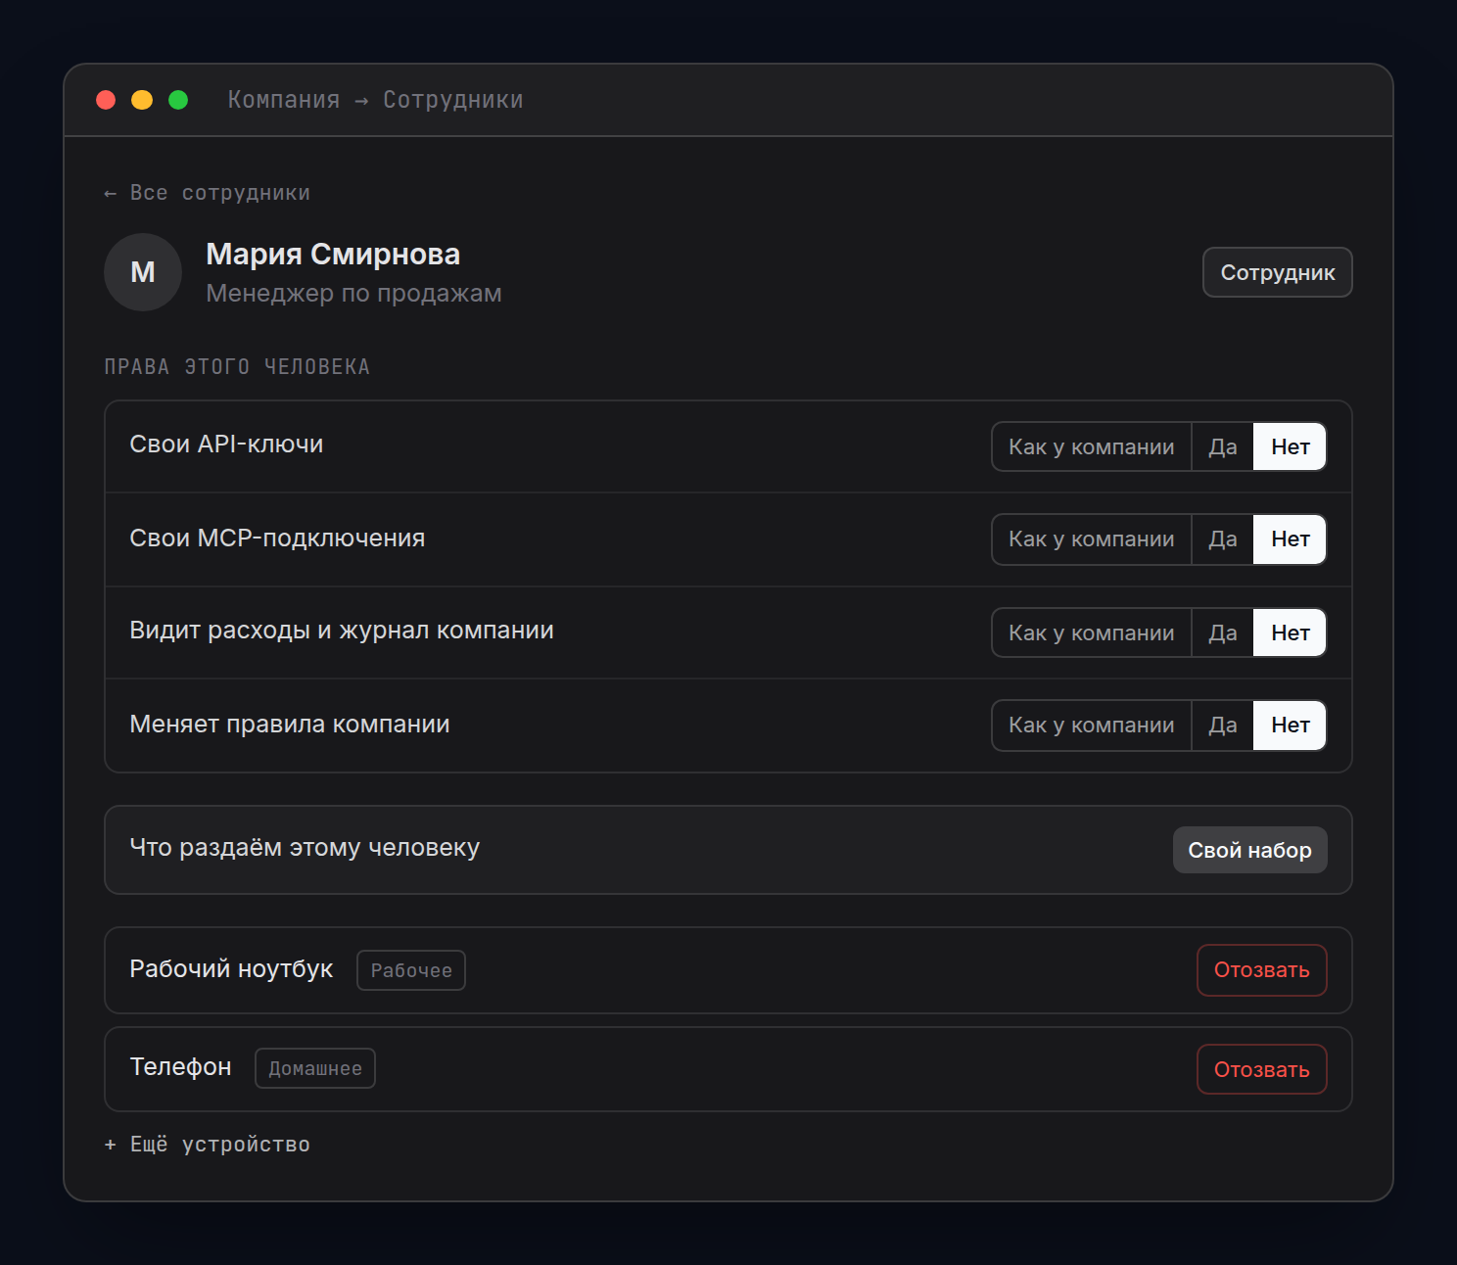The width and height of the screenshot is (1457, 1265).
Task: Click the 'Домашнее' tag on the phone
Action: pos(315,1068)
